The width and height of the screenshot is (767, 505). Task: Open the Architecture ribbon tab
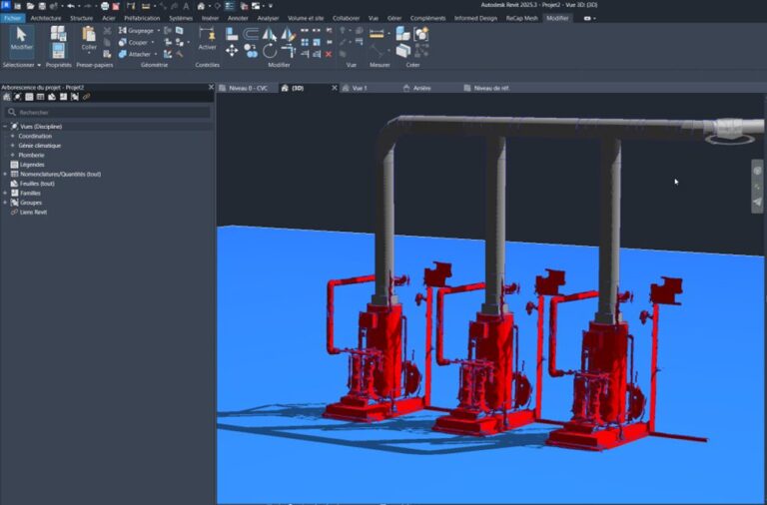45,18
